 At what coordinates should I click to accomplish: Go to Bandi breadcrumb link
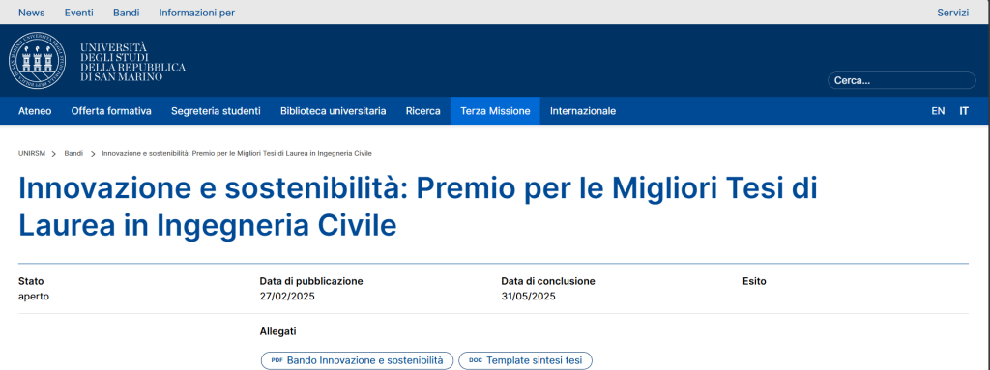click(73, 154)
